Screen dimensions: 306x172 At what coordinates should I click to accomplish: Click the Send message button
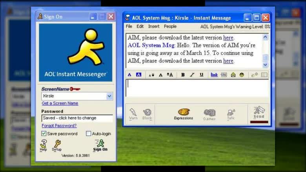pos(259,112)
